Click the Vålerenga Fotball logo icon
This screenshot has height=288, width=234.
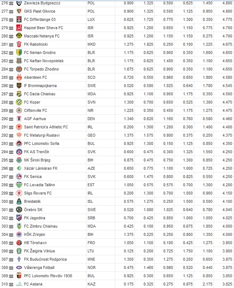point(19,268)
